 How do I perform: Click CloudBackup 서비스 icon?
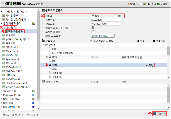click(4, 83)
